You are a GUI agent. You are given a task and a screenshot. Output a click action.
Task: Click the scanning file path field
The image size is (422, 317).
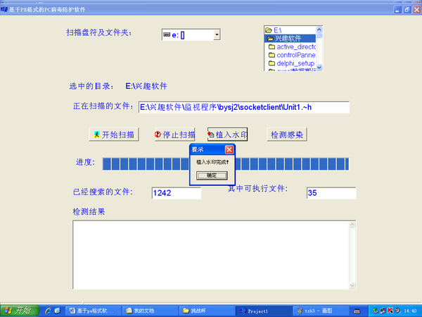click(x=243, y=107)
